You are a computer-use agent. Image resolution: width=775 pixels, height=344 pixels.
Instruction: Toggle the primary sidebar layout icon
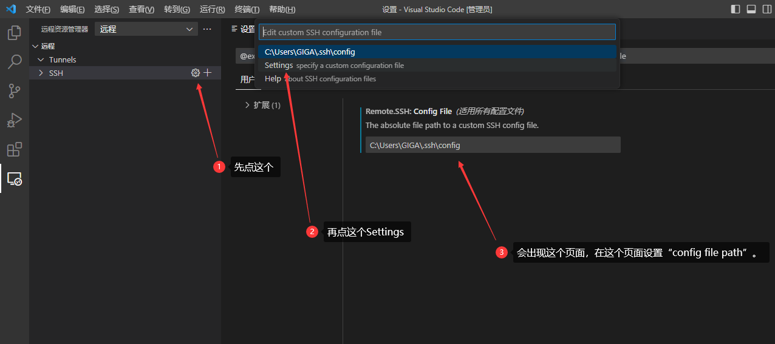736,9
